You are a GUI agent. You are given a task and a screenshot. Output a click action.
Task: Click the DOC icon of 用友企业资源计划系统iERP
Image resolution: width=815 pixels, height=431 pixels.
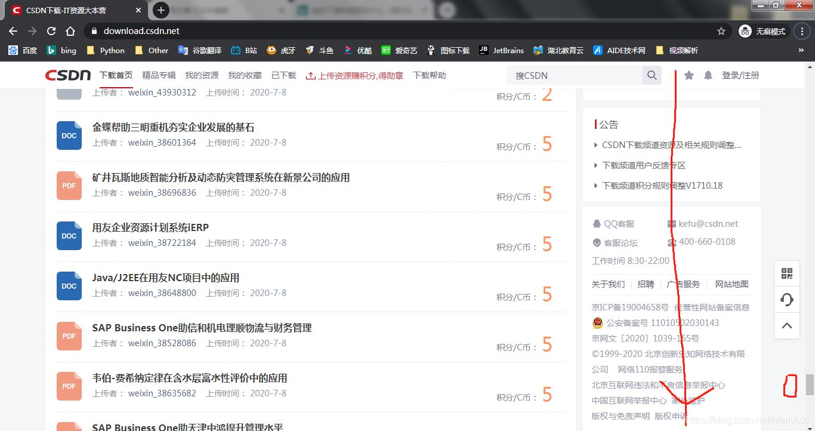(x=69, y=235)
